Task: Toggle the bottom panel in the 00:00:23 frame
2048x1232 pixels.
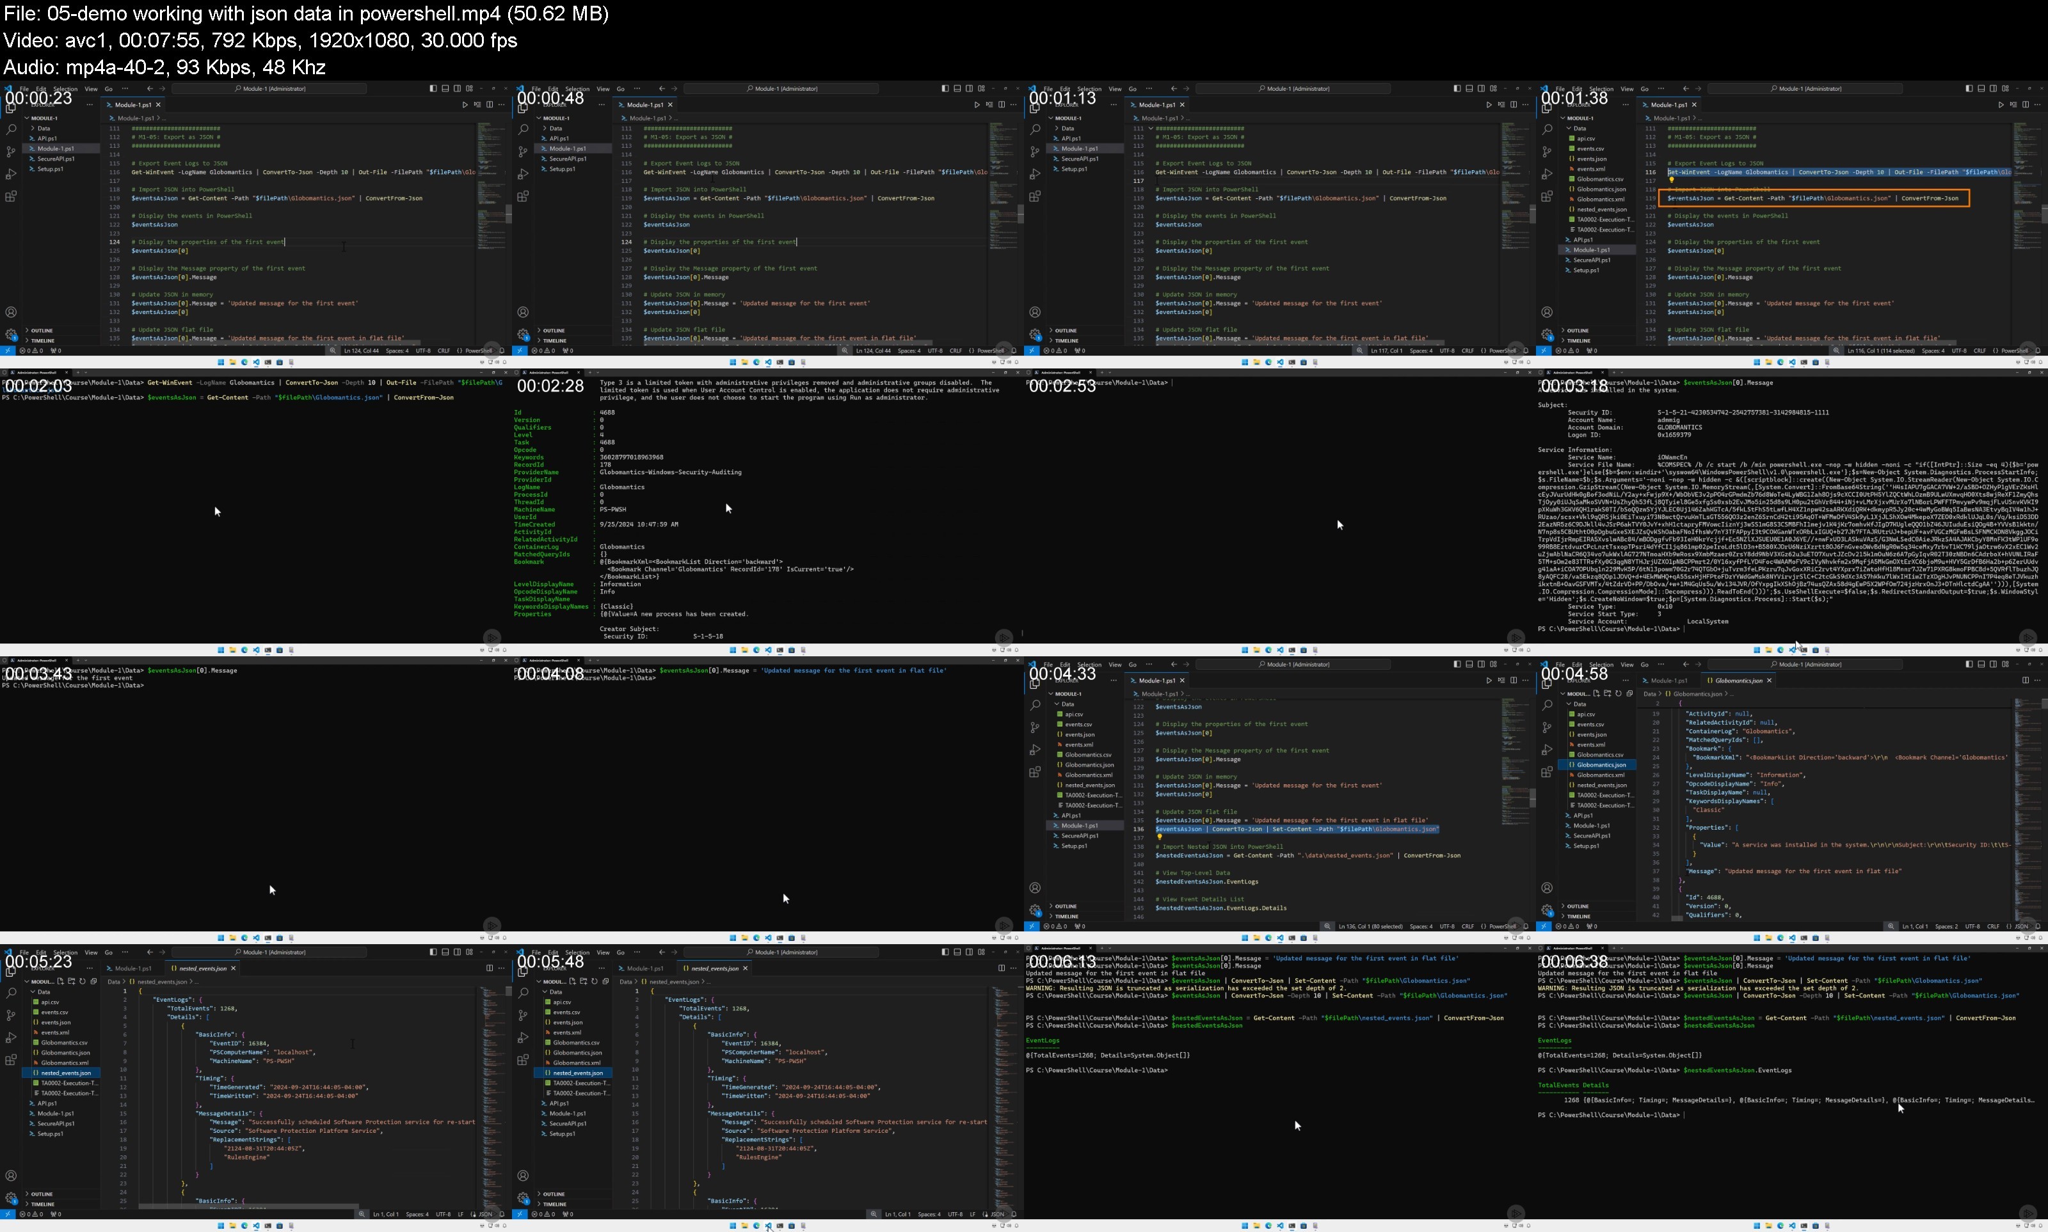Action: pos(446,88)
